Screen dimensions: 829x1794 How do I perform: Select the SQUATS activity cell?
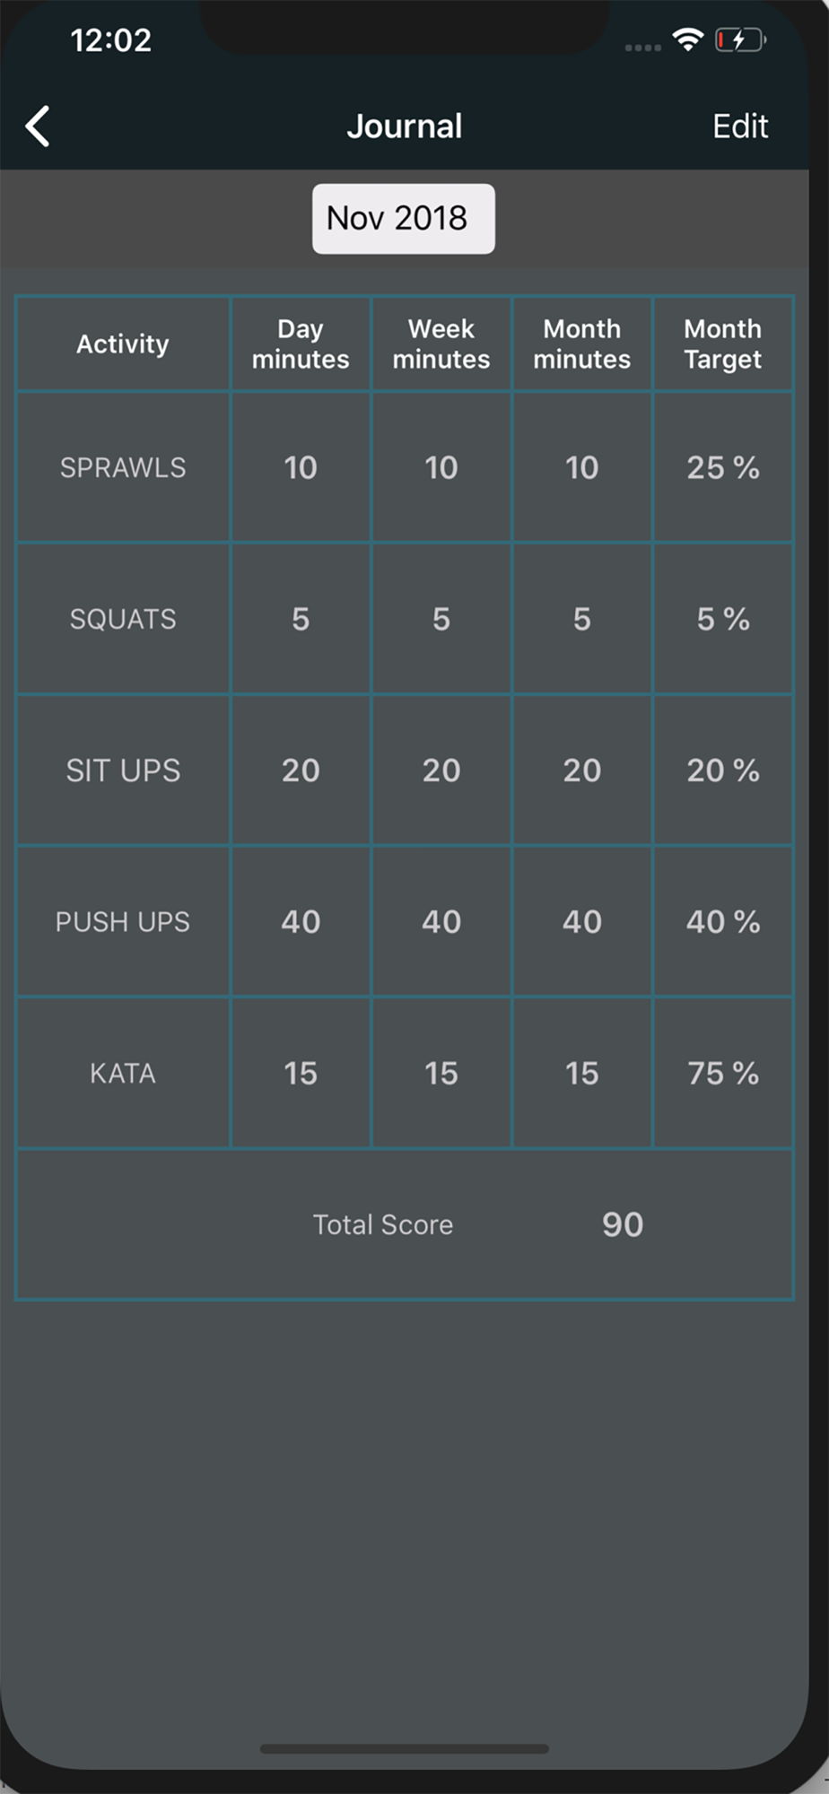click(x=123, y=619)
